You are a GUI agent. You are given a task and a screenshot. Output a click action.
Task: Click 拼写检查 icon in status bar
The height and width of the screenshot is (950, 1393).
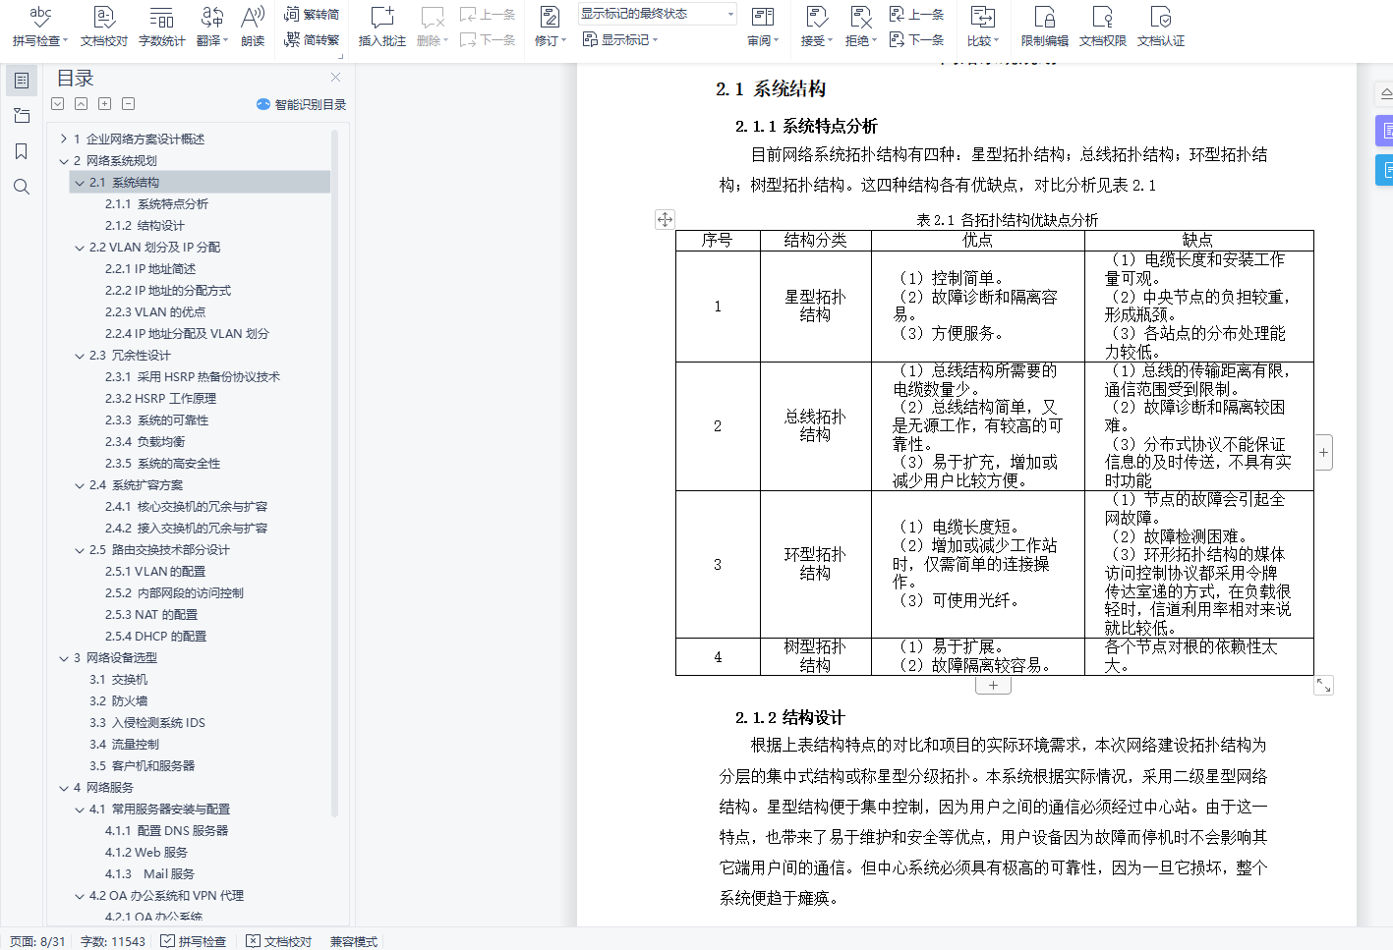[x=168, y=941]
